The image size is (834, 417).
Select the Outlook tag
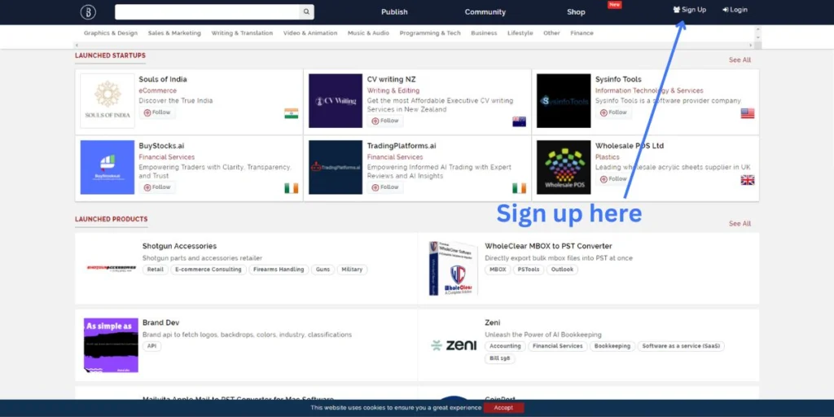coord(562,270)
